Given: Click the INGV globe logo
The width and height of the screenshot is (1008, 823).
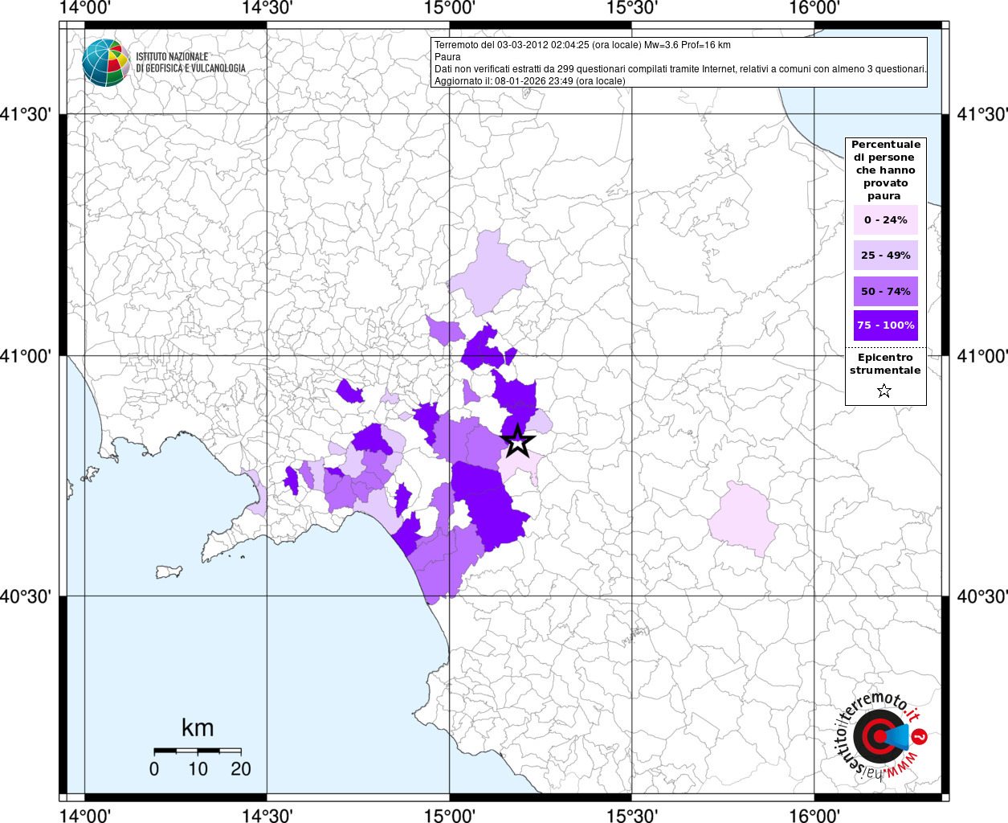Looking at the screenshot, I should 105,62.
